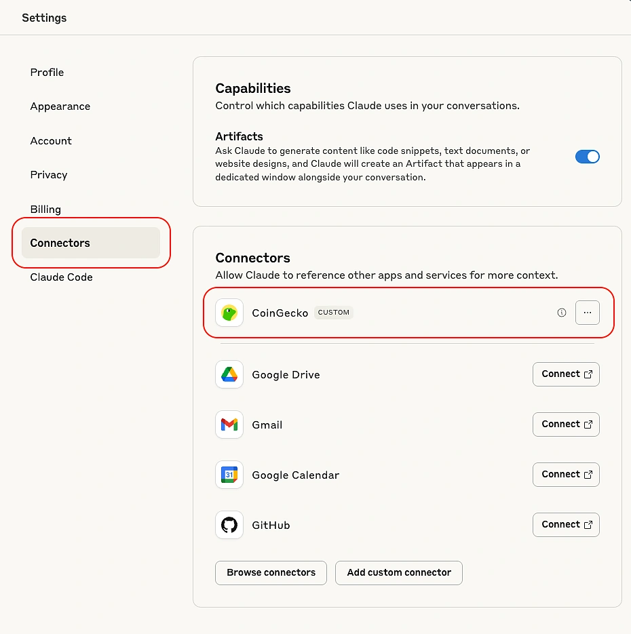Open the Profile settings section

point(47,73)
